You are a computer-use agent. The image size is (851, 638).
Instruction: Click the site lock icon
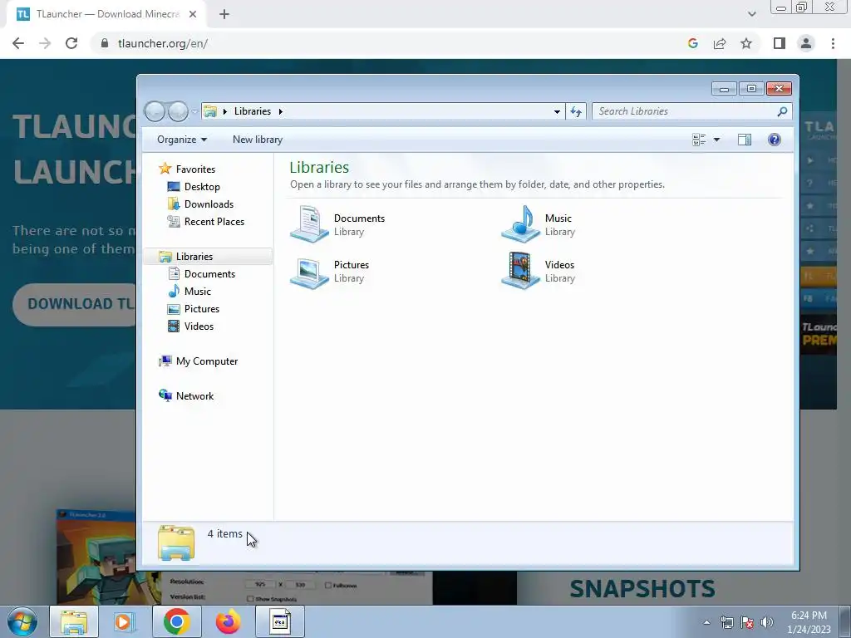coord(105,43)
